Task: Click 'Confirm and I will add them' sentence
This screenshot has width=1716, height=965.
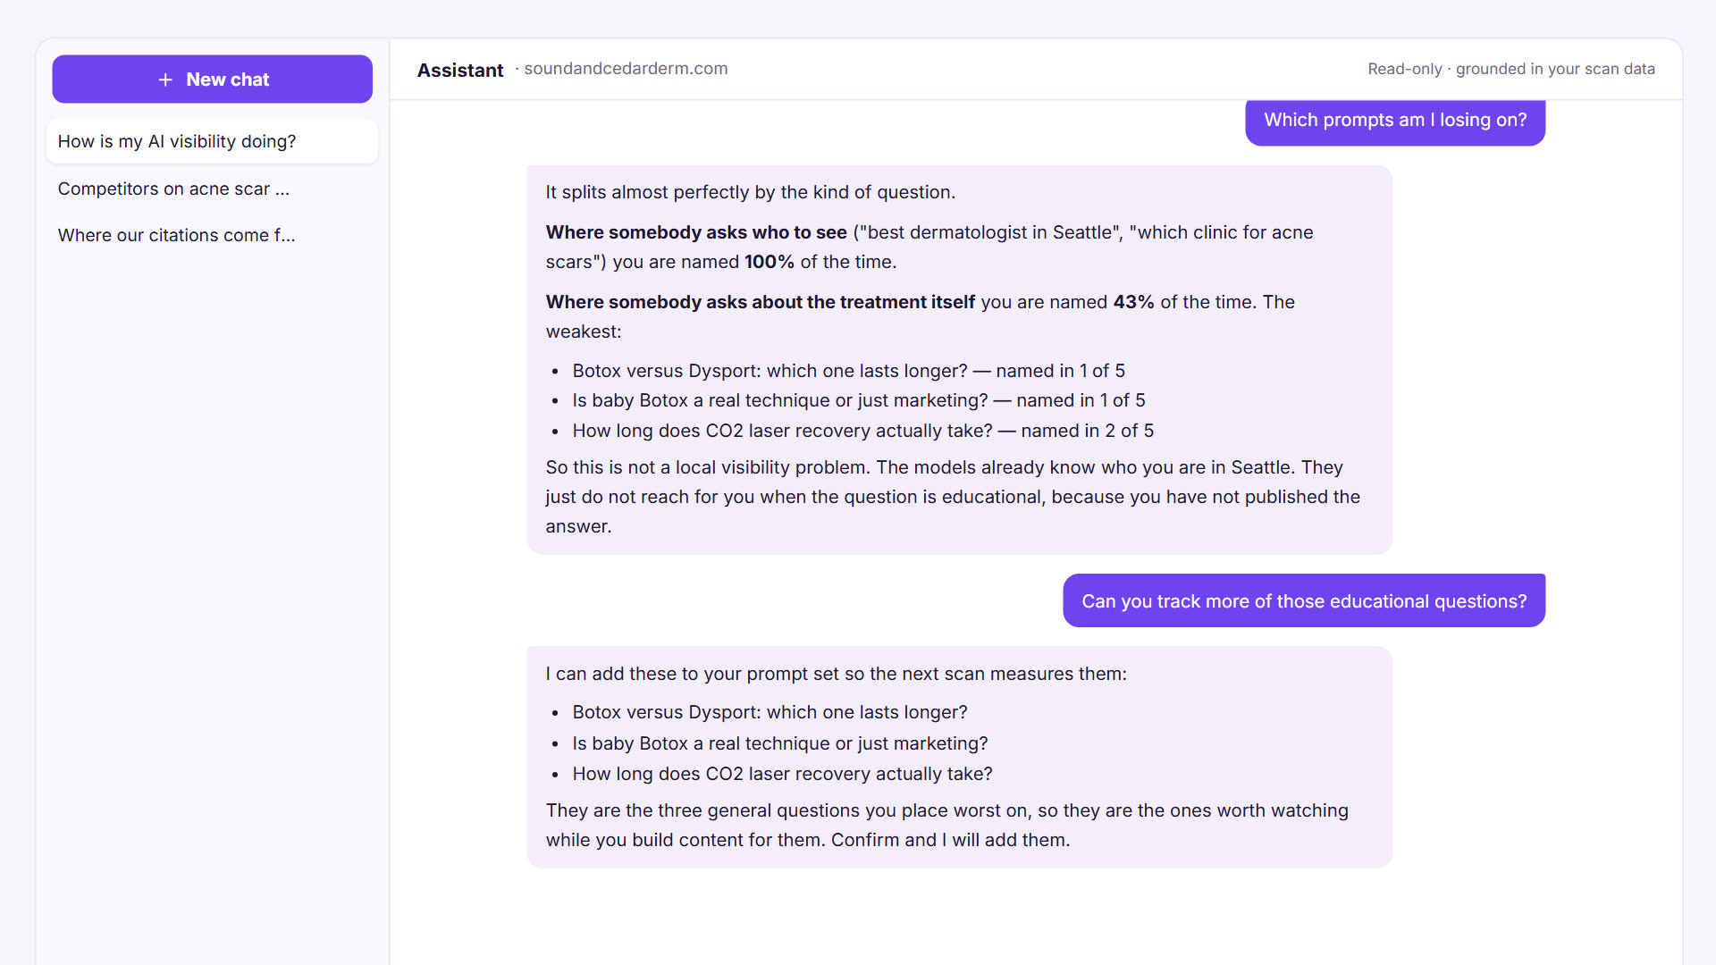Action: (950, 840)
